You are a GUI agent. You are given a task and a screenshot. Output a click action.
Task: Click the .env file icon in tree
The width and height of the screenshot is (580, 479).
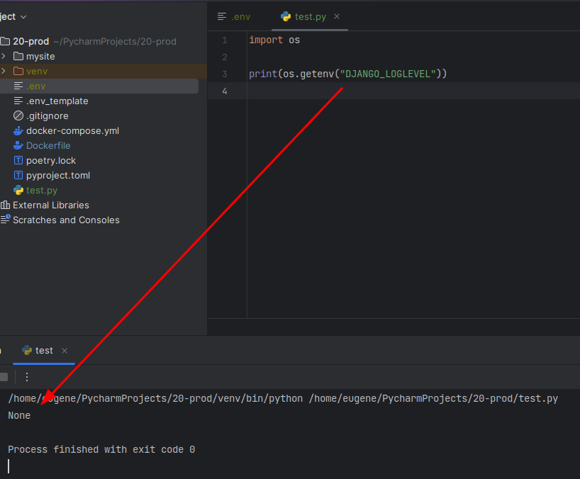pos(18,86)
